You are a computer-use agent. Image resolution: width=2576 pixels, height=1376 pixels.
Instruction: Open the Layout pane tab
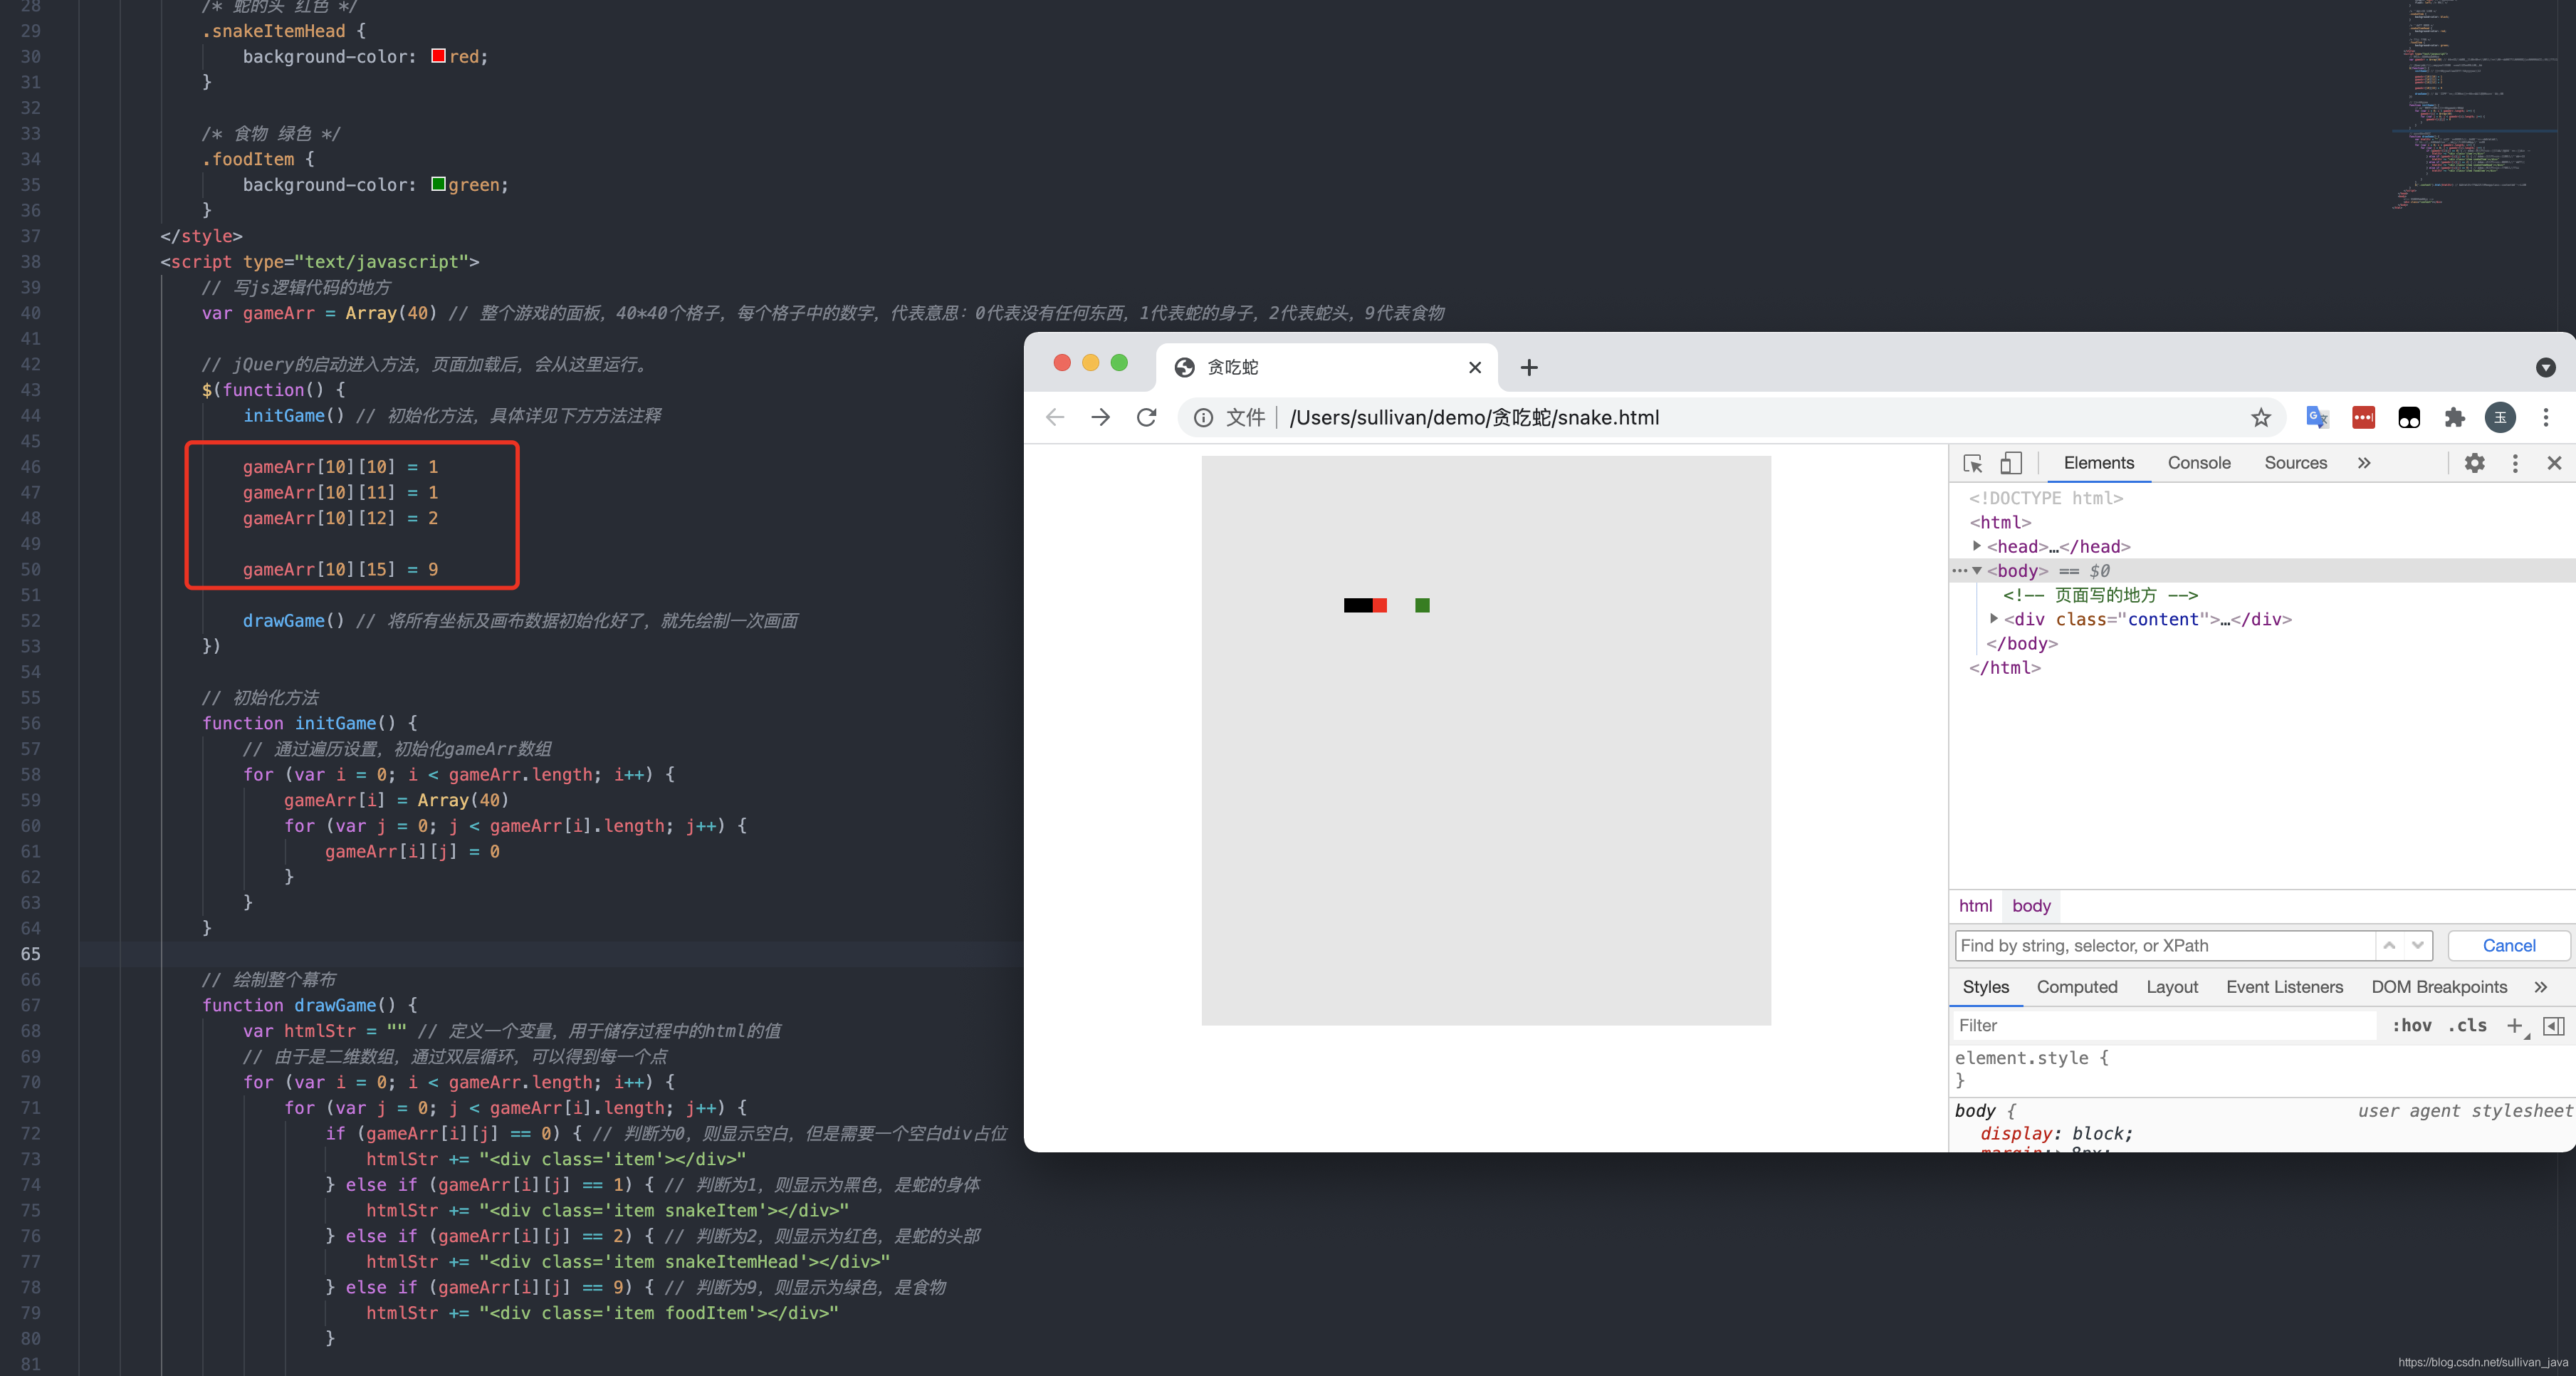click(x=2171, y=987)
